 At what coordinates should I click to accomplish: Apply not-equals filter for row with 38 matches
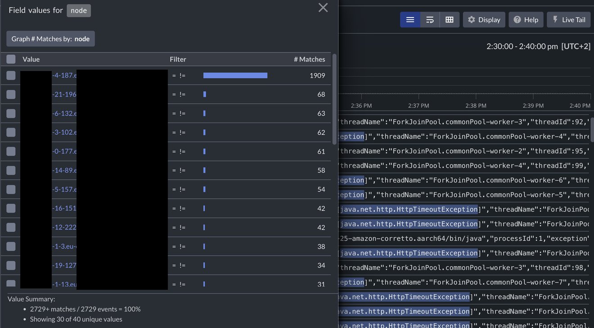coord(182,246)
